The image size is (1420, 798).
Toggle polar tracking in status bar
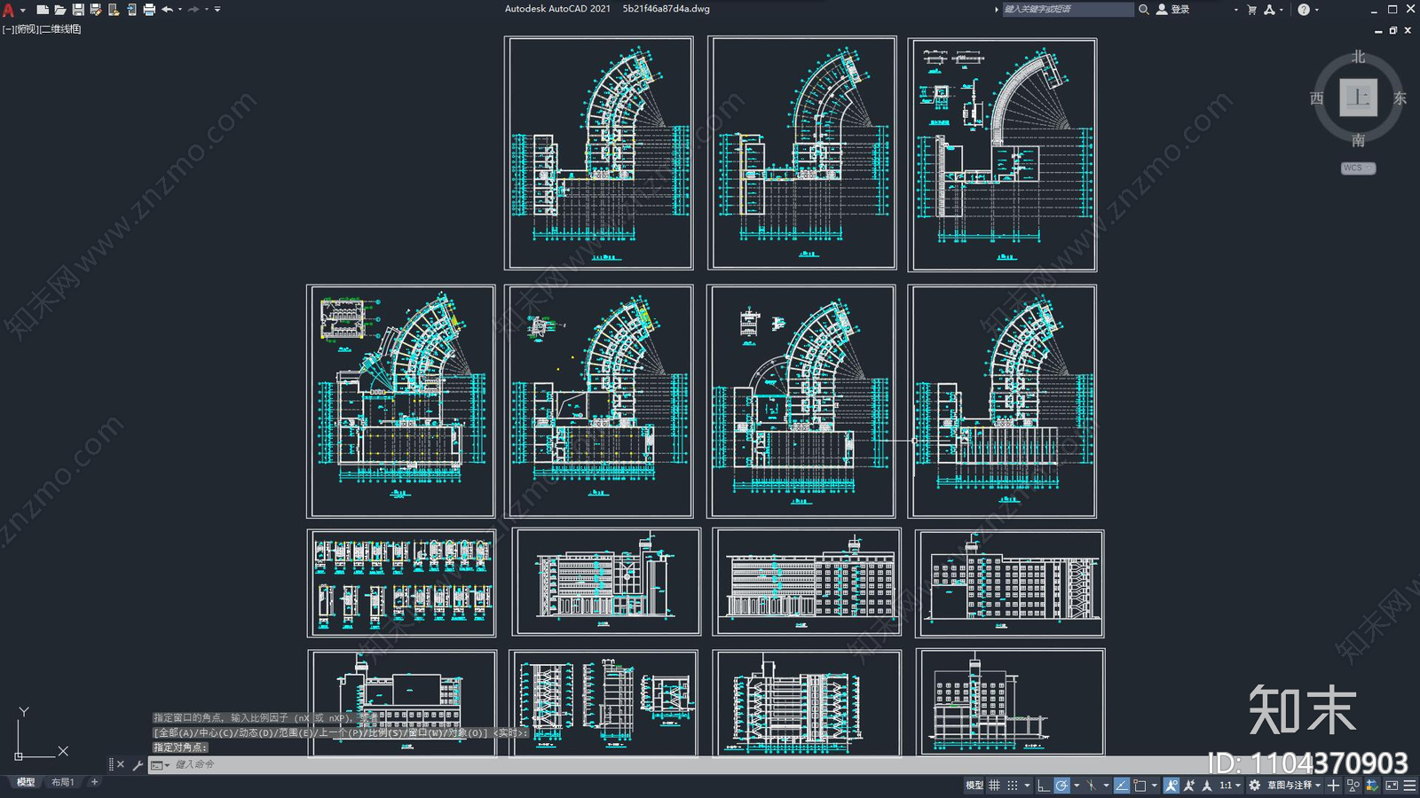coord(1061,786)
